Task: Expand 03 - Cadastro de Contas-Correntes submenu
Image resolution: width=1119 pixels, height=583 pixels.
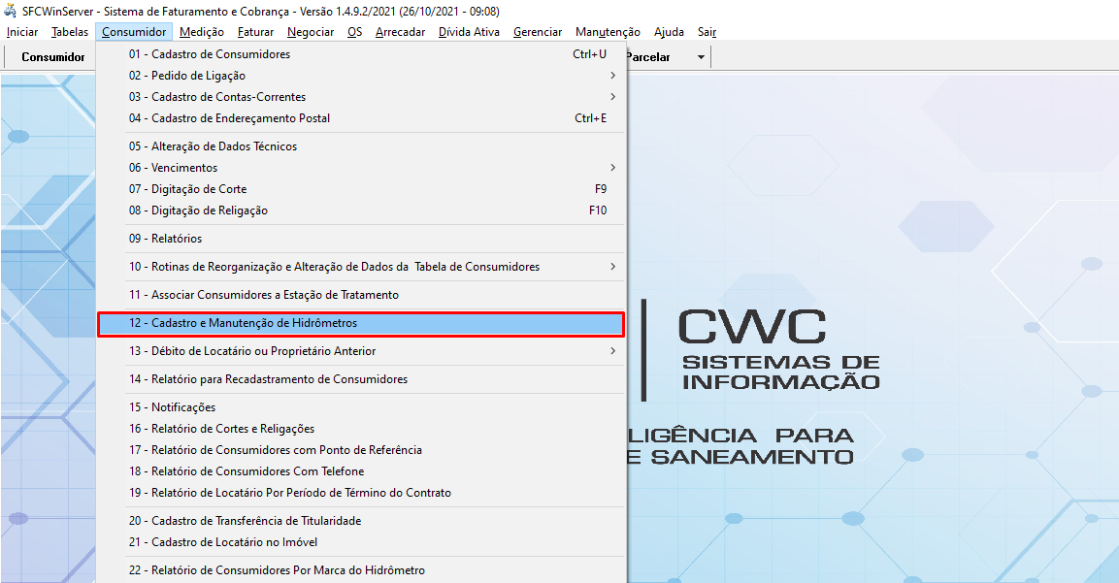Action: pyautogui.click(x=612, y=97)
